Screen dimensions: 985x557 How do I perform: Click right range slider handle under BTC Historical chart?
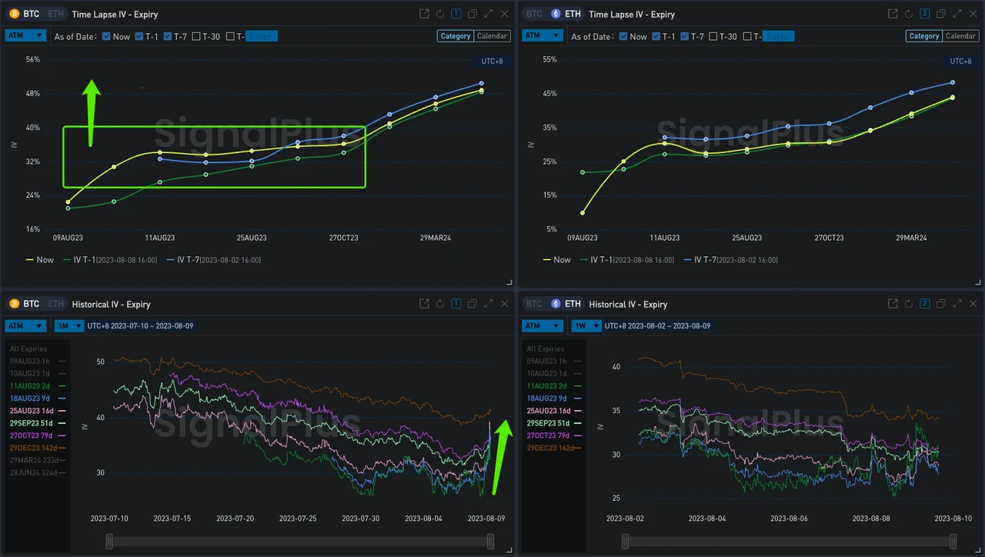pos(491,542)
